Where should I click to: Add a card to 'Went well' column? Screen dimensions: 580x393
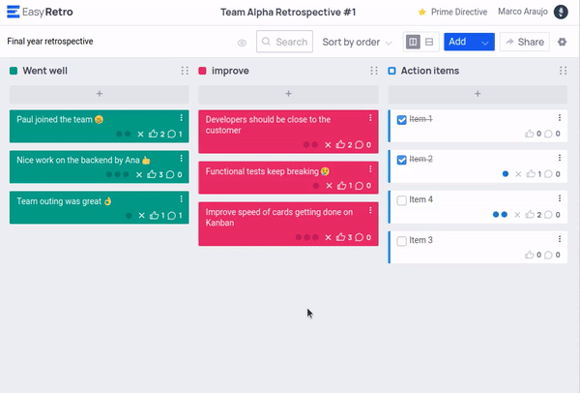pos(99,94)
